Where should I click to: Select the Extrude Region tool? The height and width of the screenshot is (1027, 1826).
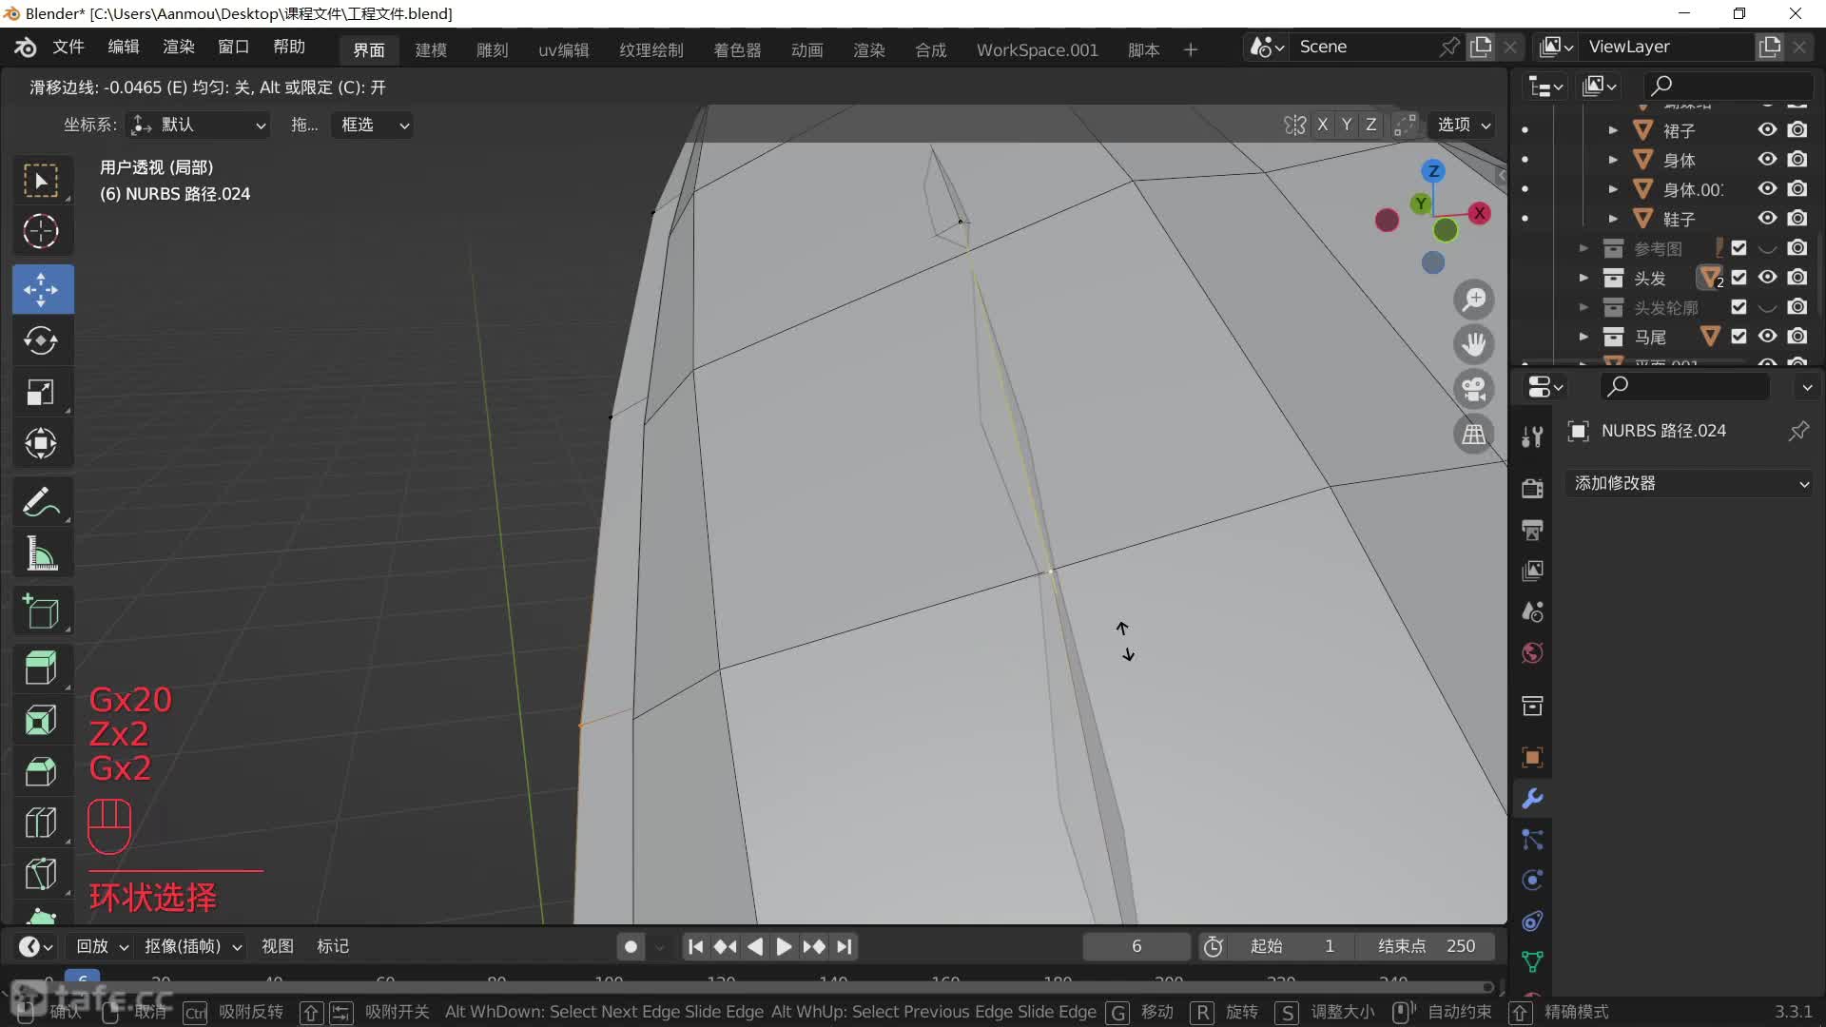pyautogui.click(x=41, y=668)
